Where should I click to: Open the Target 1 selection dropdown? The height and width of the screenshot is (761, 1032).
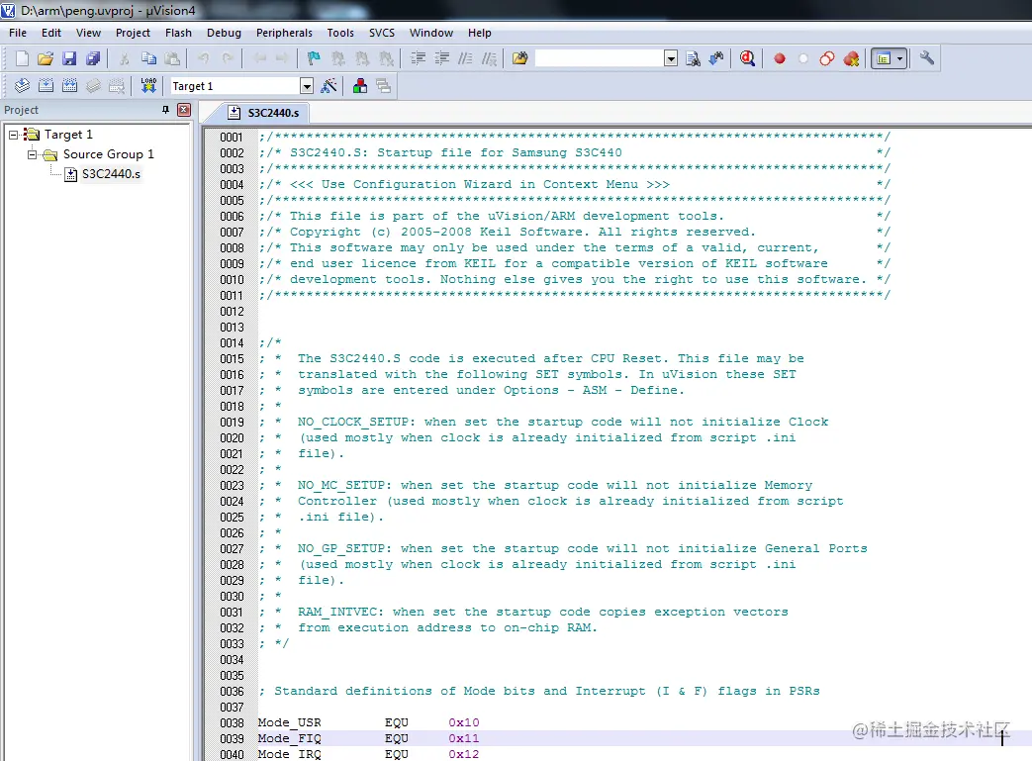point(306,86)
